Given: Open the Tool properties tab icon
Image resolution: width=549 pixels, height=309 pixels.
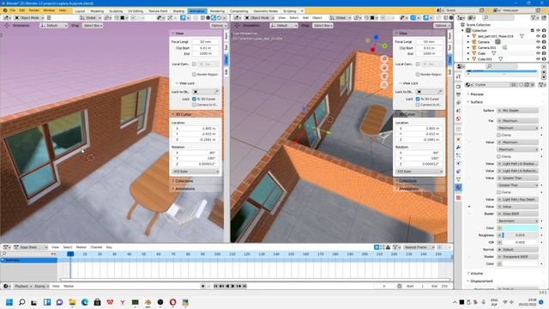Looking at the screenshot, I should point(458,76).
